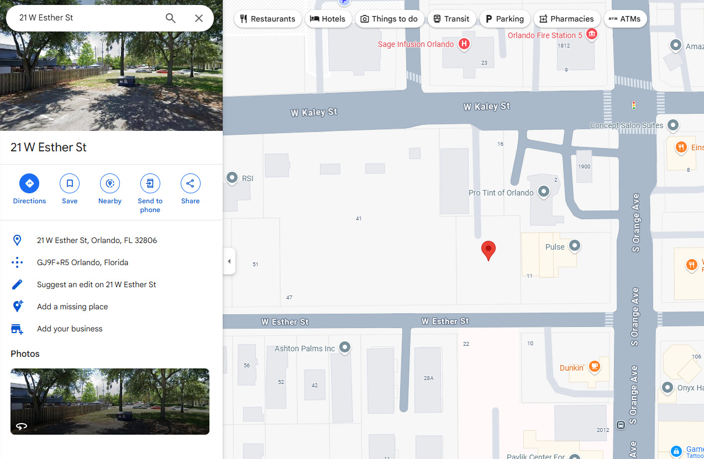704x459 pixels.
Task: Select the Transit chip
Action: 451,19
